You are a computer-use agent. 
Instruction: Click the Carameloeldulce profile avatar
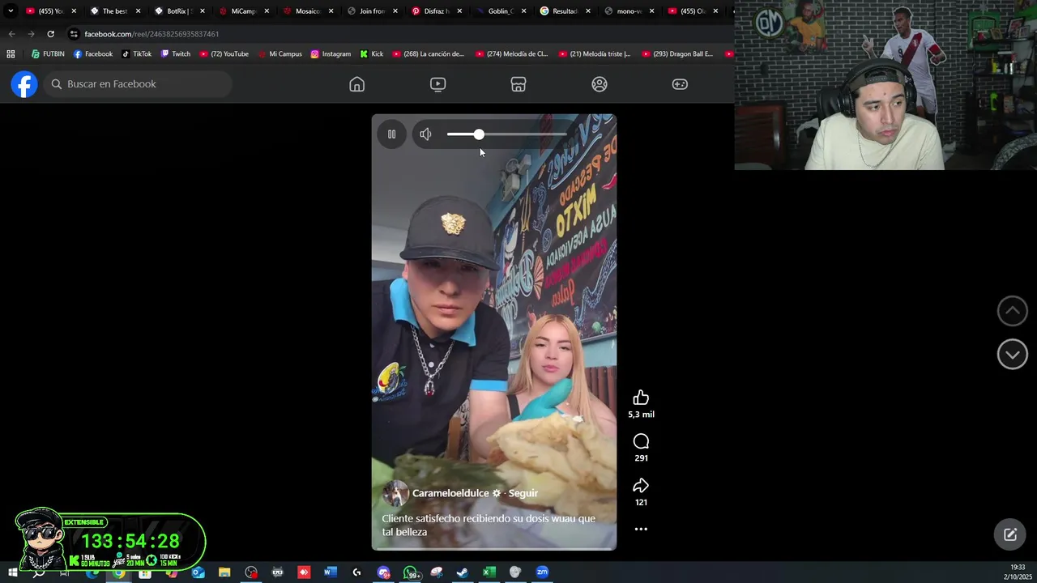[395, 493]
